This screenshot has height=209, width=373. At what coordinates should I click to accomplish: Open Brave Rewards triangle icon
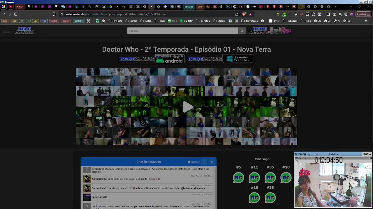[x=250, y=14]
